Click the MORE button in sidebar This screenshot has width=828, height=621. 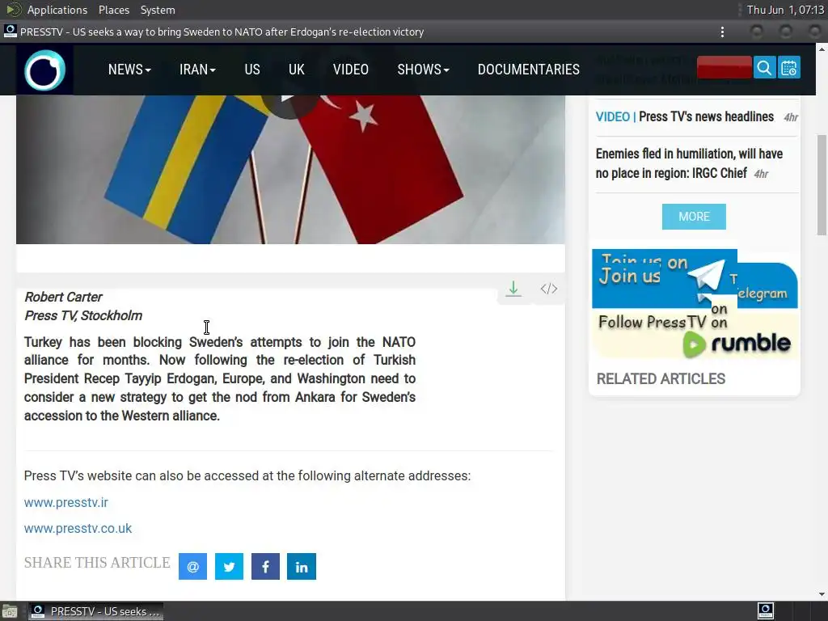coord(694,217)
